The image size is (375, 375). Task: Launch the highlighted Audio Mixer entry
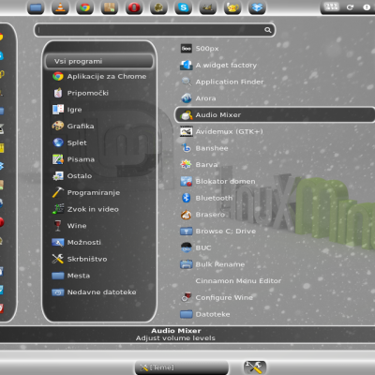(x=275, y=114)
